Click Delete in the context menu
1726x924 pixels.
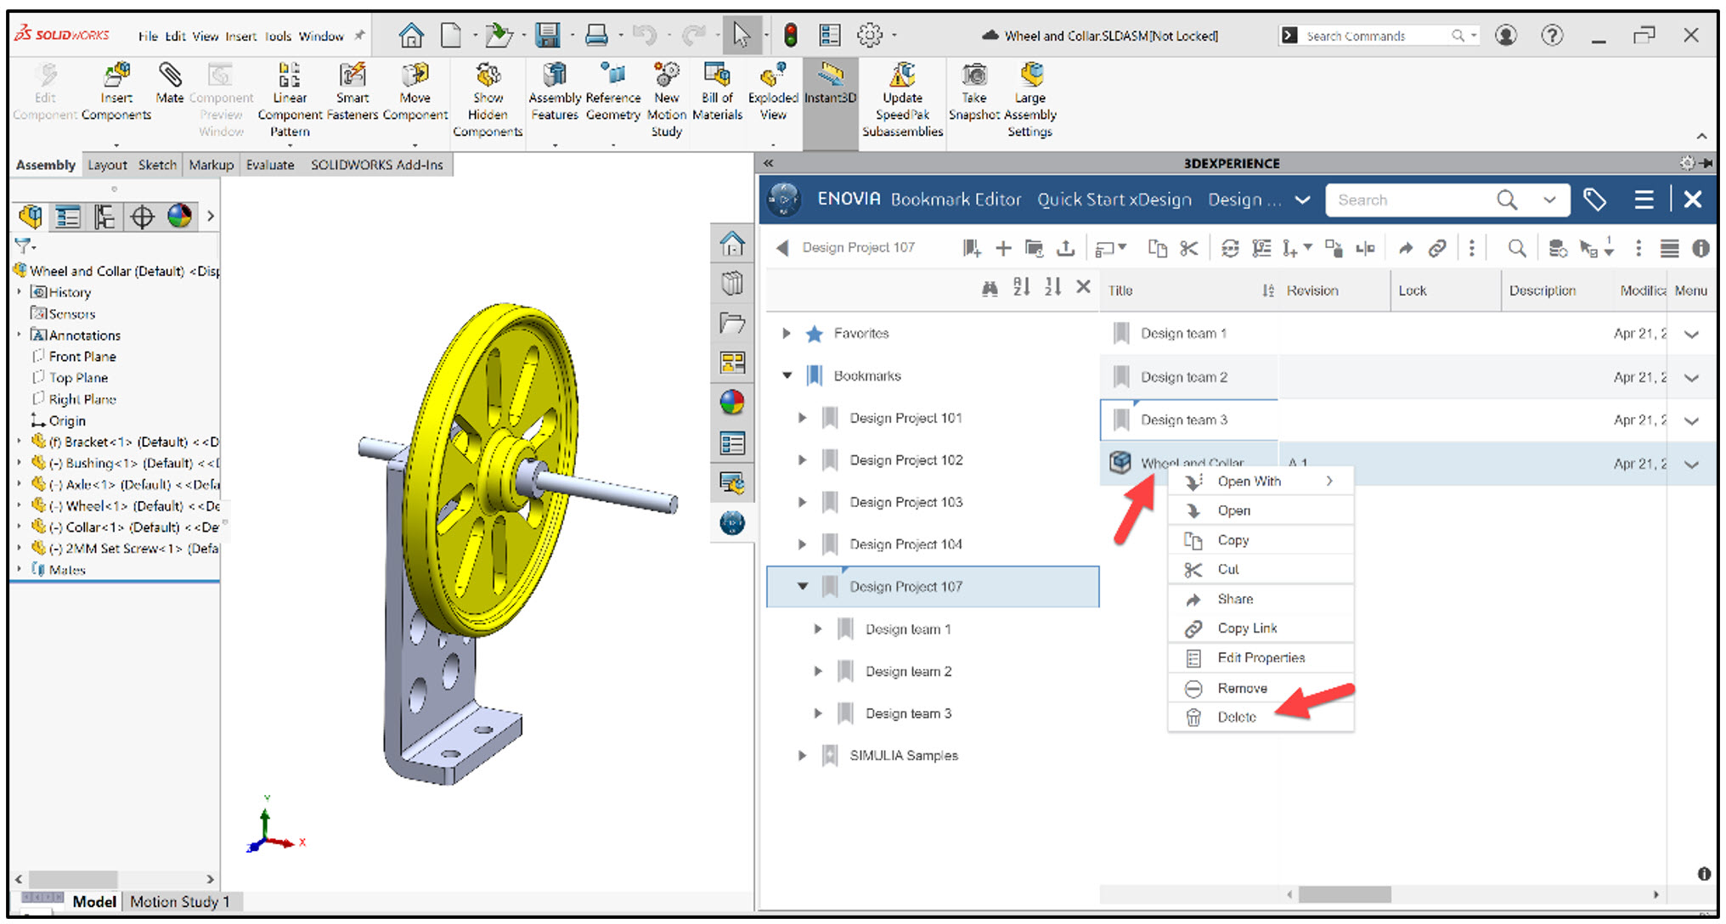pyautogui.click(x=1238, y=716)
